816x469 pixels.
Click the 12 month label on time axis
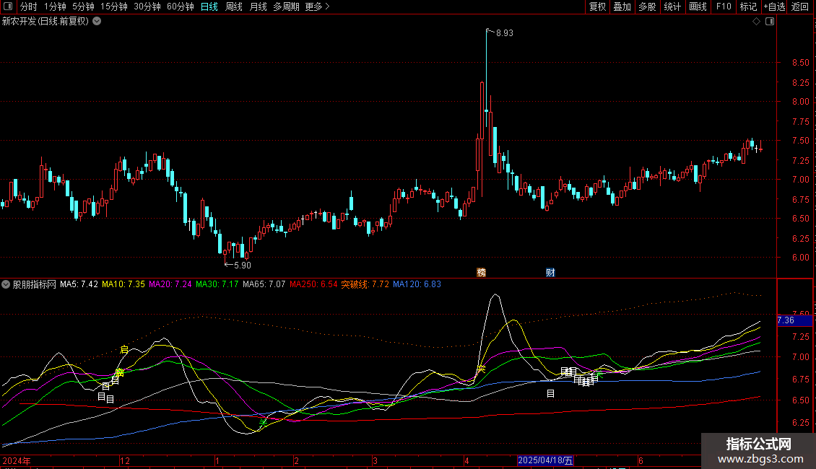coord(125,460)
